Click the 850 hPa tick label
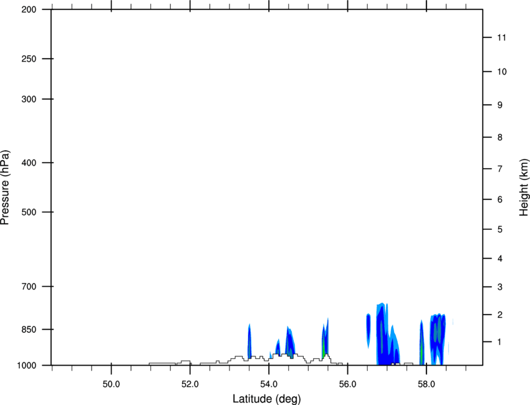This screenshot has width=530, height=405. [x=29, y=330]
